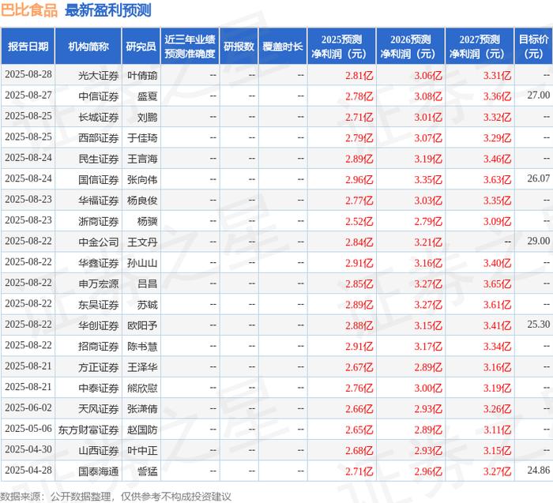The height and width of the screenshot is (503, 553).
Task: Click the 2027预测净利润 column header
Action: click(480, 46)
